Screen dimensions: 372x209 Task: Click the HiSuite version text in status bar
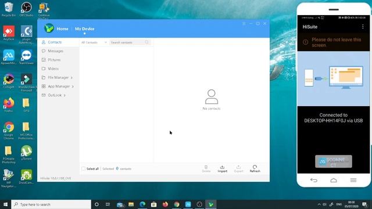click(x=56, y=178)
